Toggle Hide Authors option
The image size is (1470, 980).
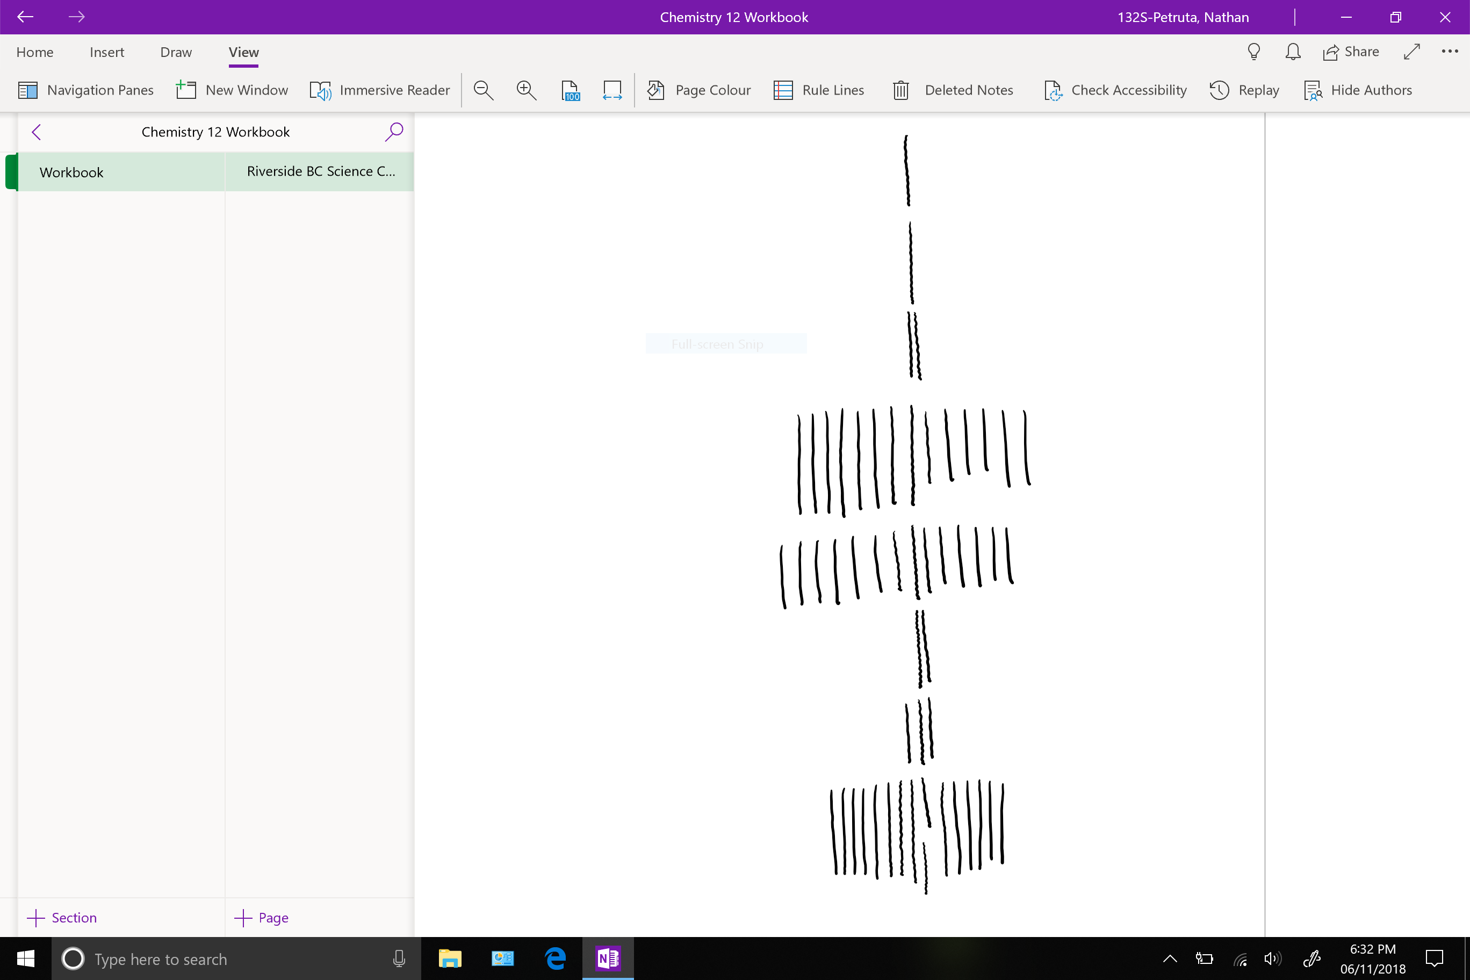click(1358, 91)
